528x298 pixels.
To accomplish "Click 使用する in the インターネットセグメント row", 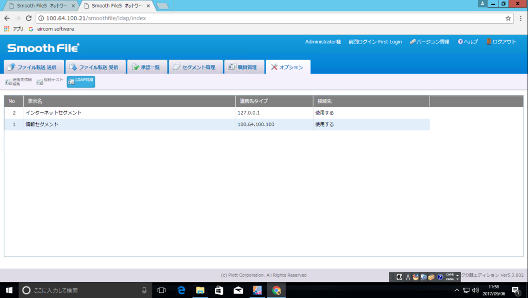I will [324, 113].
